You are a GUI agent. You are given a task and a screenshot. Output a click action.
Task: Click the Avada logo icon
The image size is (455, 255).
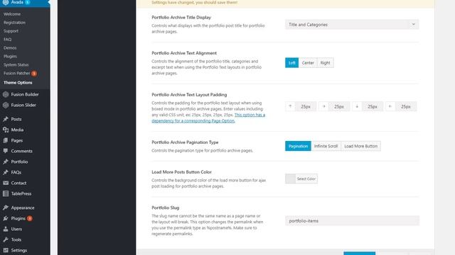pos(6,2)
